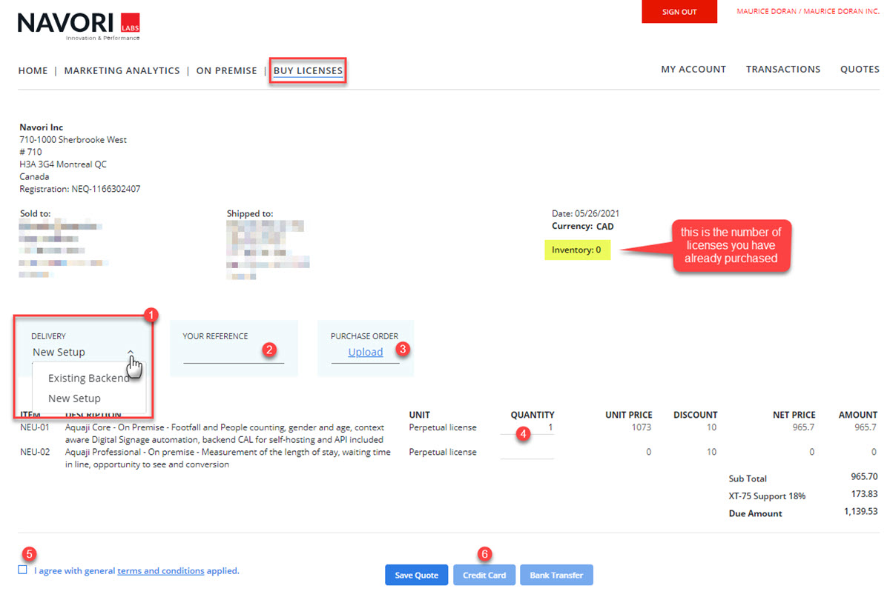Upload a purchase order file
The height and width of the screenshot is (597, 890).
click(x=366, y=353)
